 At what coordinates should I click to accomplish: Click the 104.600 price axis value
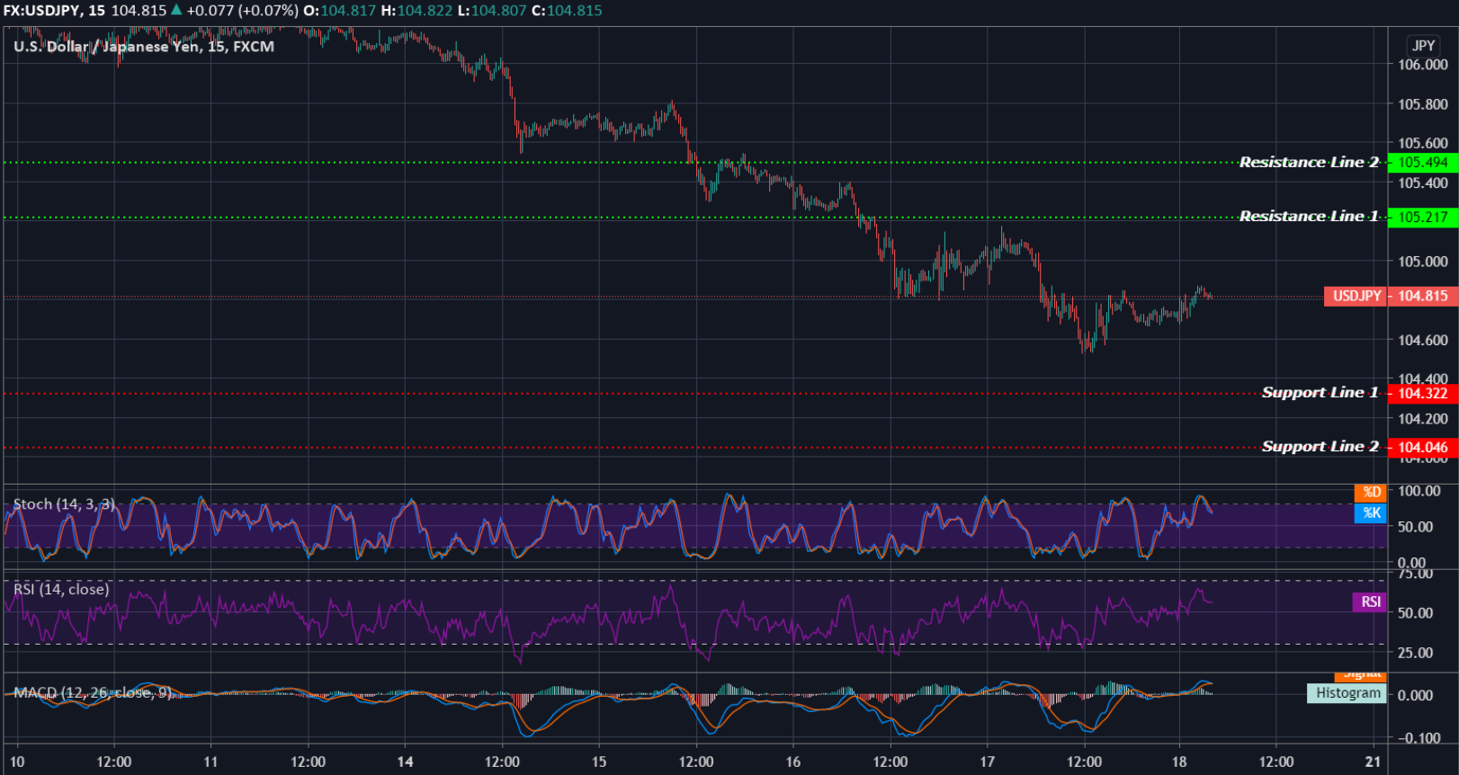coord(1423,340)
